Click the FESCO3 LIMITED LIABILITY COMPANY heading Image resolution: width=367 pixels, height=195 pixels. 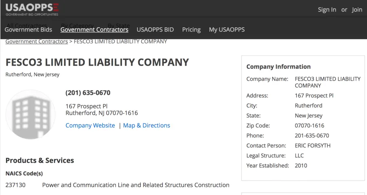(97, 62)
